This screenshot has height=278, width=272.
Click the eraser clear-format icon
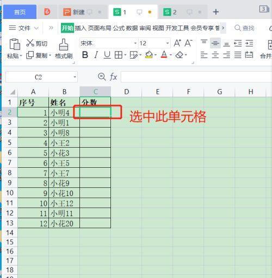[x=180, y=55]
